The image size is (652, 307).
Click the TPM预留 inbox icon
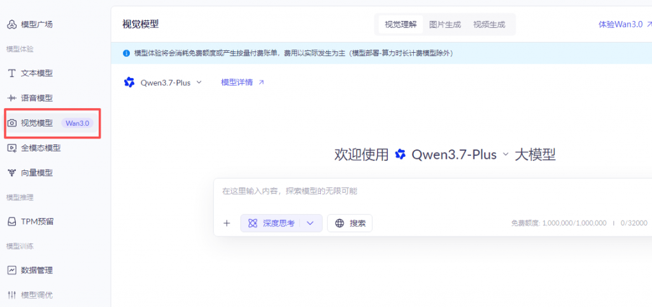pos(11,222)
